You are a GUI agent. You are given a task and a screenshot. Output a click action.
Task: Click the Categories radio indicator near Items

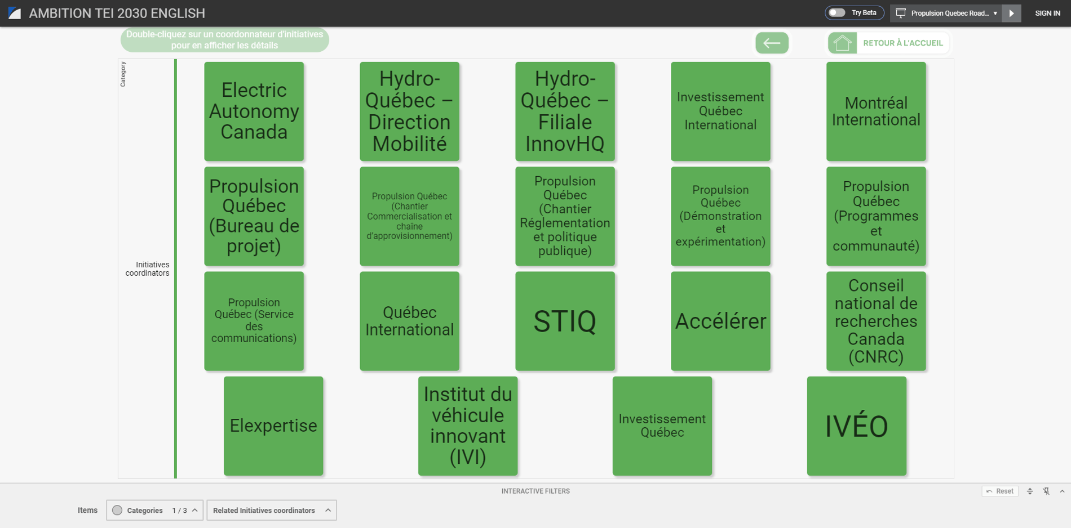click(x=117, y=510)
